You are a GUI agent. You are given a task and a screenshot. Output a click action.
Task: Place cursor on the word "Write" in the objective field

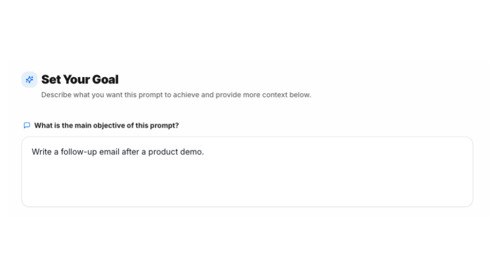coord(41,152)
